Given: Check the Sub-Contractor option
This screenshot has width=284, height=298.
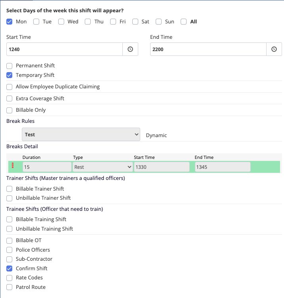Looking at the screenshot, I should (x=10, y=259).
